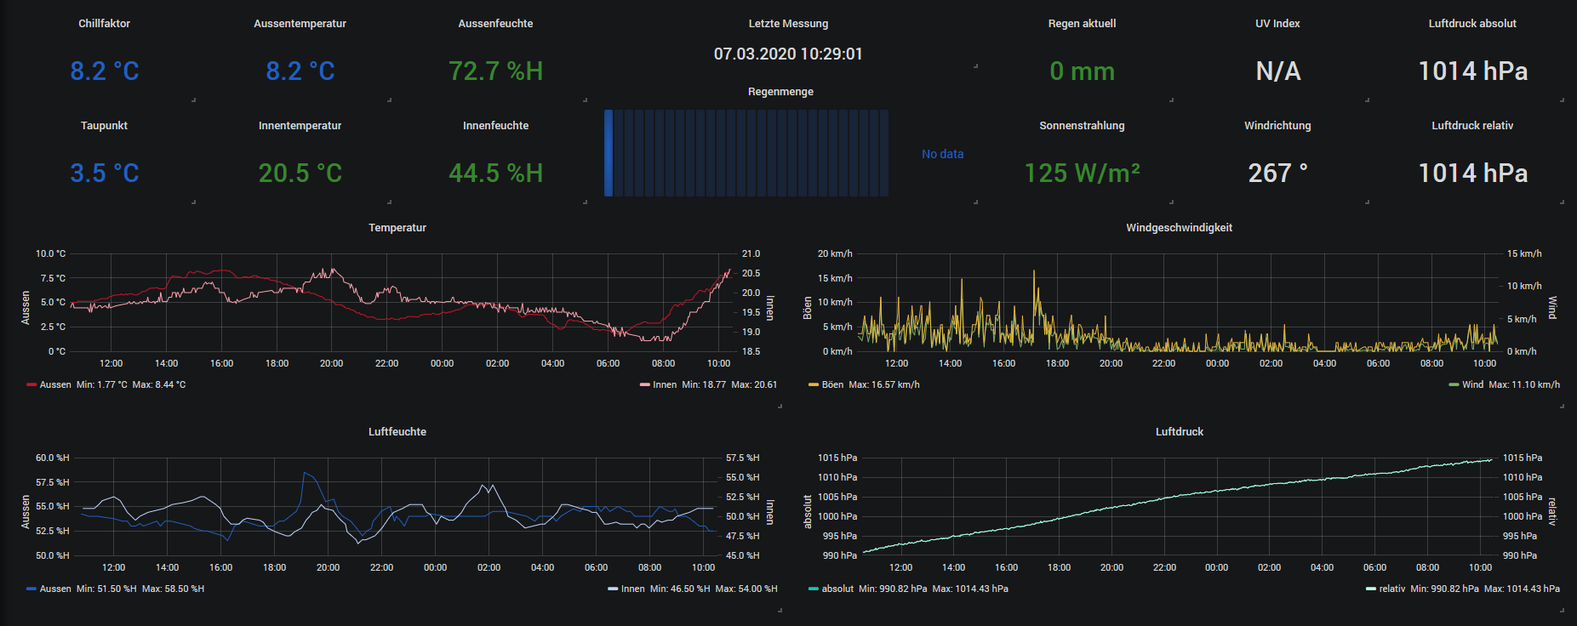Click the green Wind legend color swatch
Image resolution: width=1577 pixels, height=626 pixels.
1454,384
